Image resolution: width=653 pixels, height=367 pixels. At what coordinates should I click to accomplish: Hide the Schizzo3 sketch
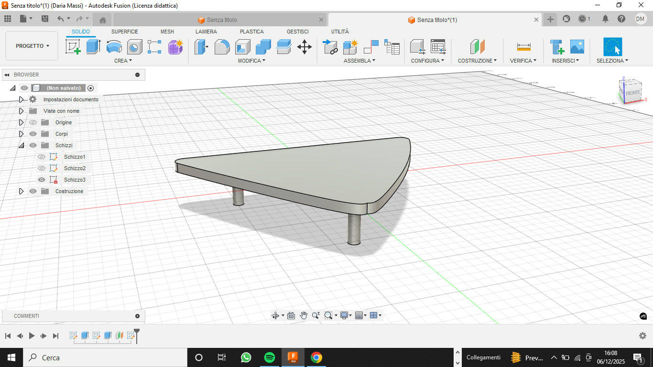(42, 180)
